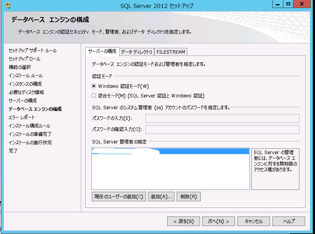Switch to the サーバーの構成 tab
The image size is (315, 234).
[x=102, y=51]
